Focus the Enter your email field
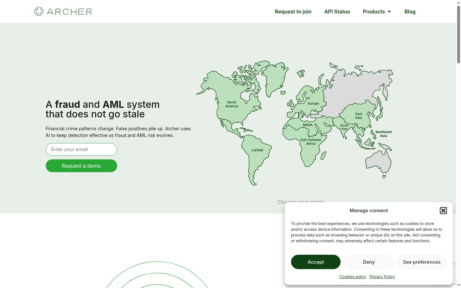461x288 pixels. [x=81, y=149]
